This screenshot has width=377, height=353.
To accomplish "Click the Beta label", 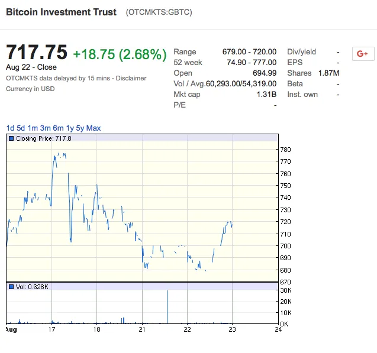I will tap(295, 83).
